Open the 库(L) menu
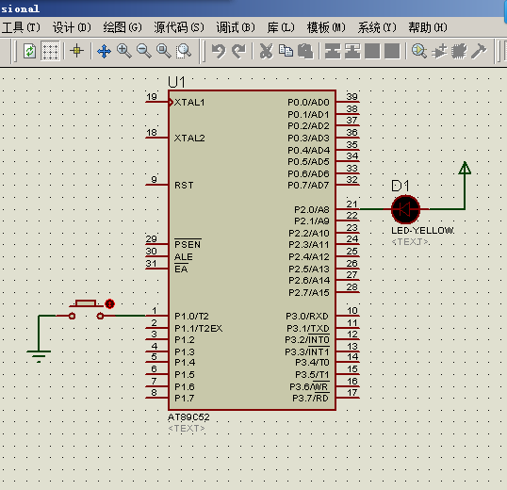 click(281, 27)
